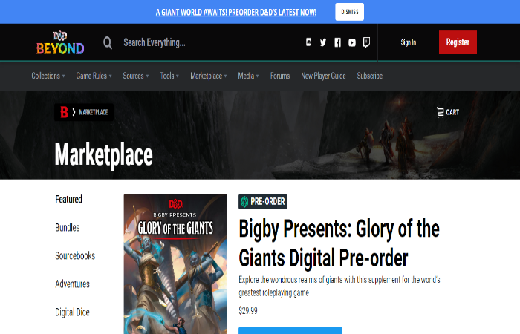Open the Subscribe page
The height and width of the screenshot is (334, 520).
click(370, 76)
